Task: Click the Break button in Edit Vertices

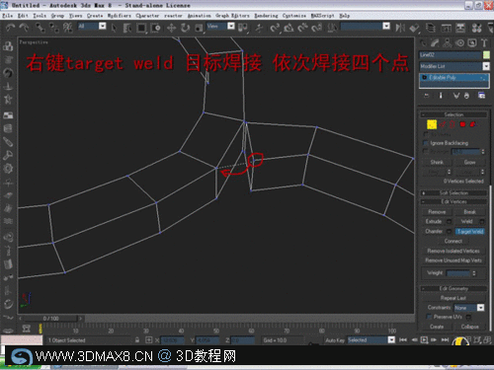Action: [469, 212]
